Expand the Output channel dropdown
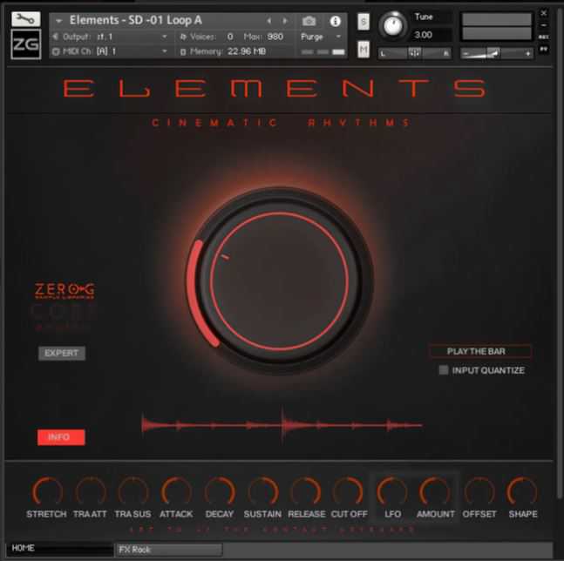Viewport: 564px width, 561px height. coord(165,37)
